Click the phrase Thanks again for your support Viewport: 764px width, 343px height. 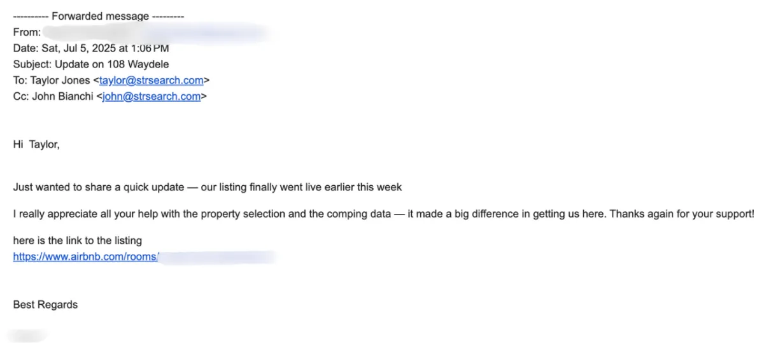pyautogui.click(x=682, y=214)
